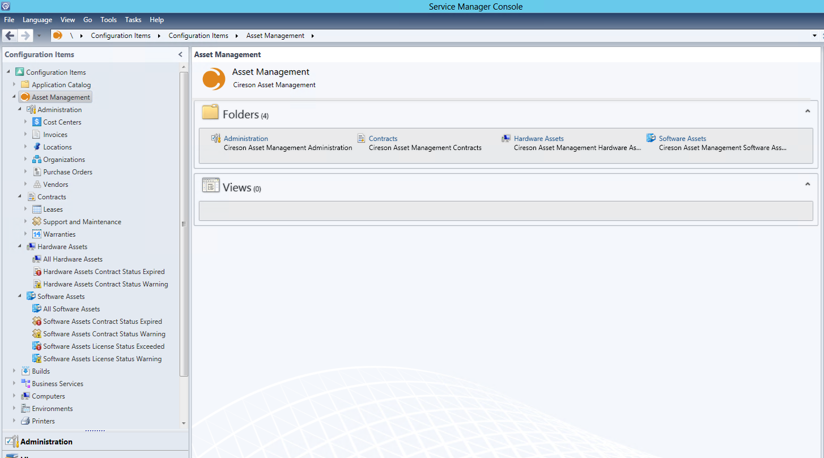824x458 pixels.
Task: Click the Support and Maintenance icon
Action: click(x=37, y=221)
